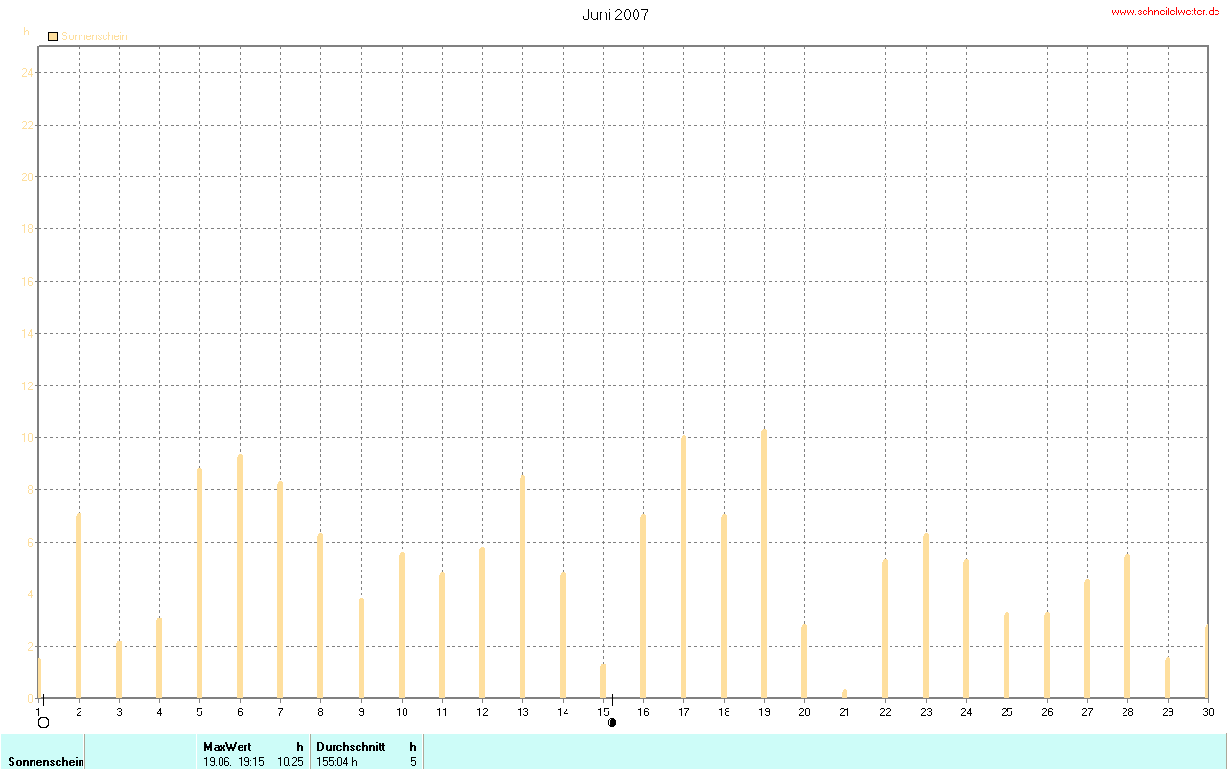This screenshot has width=1227, height=769.
Task: Click the Sonnenschein row label in table
Action: [46, 762]
